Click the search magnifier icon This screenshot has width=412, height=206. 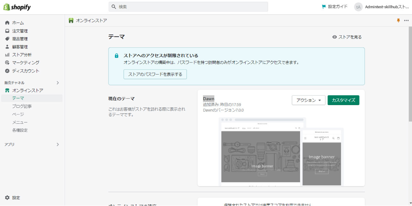tap(114, 7)
